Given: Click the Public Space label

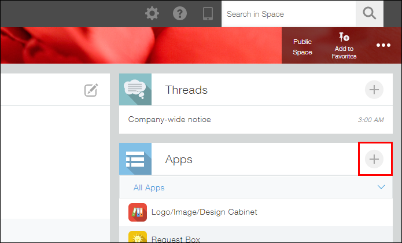Looking at the screenshot, I should (x=303, y=46).
